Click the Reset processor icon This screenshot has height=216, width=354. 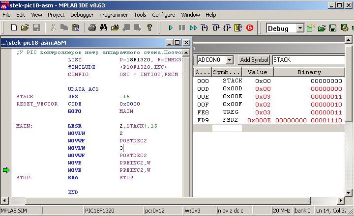click(x=238, y=28)
